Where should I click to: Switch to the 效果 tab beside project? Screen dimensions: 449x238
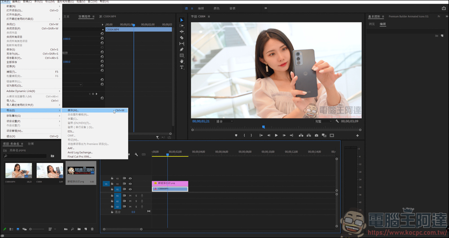pos(31,144)
